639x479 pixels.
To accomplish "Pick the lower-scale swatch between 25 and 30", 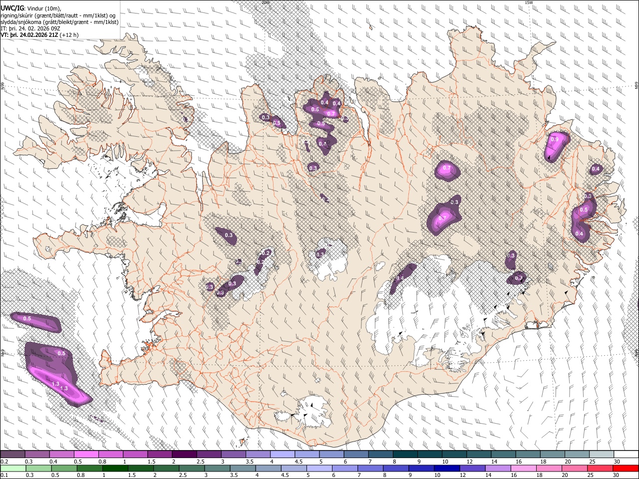I will (601, 469).
